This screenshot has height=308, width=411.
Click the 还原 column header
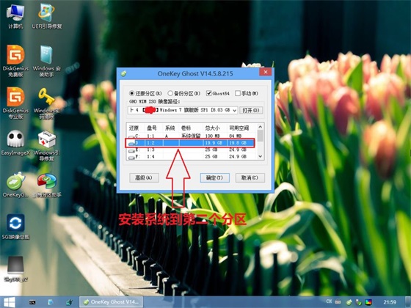pos(134,128)
